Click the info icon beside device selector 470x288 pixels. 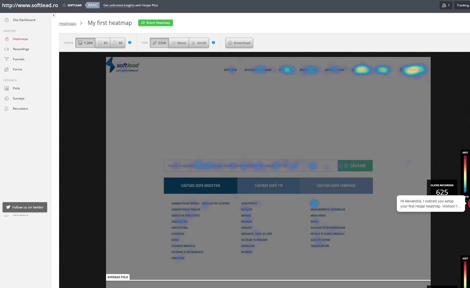(130, 43)
